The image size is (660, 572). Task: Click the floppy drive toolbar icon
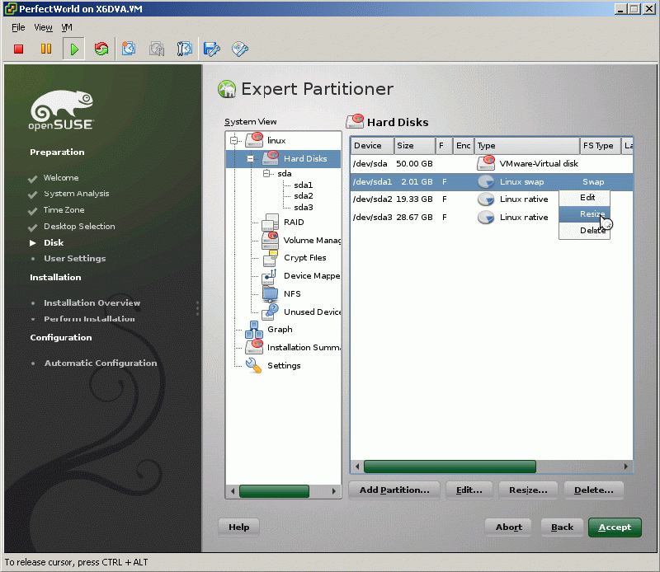click(x=212, y=49)
